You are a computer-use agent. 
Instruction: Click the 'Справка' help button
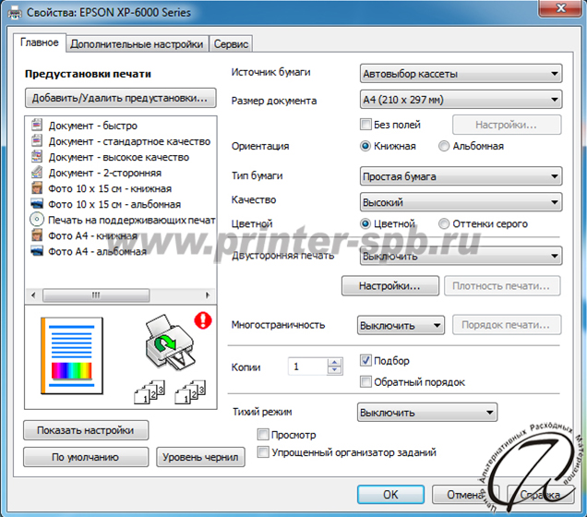(x=541, y=494)
